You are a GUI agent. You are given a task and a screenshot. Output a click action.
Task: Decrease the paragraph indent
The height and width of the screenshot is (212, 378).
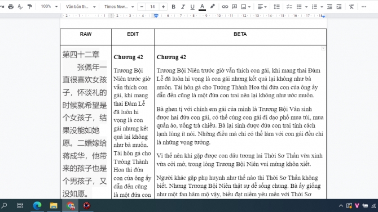coord(329,7)
